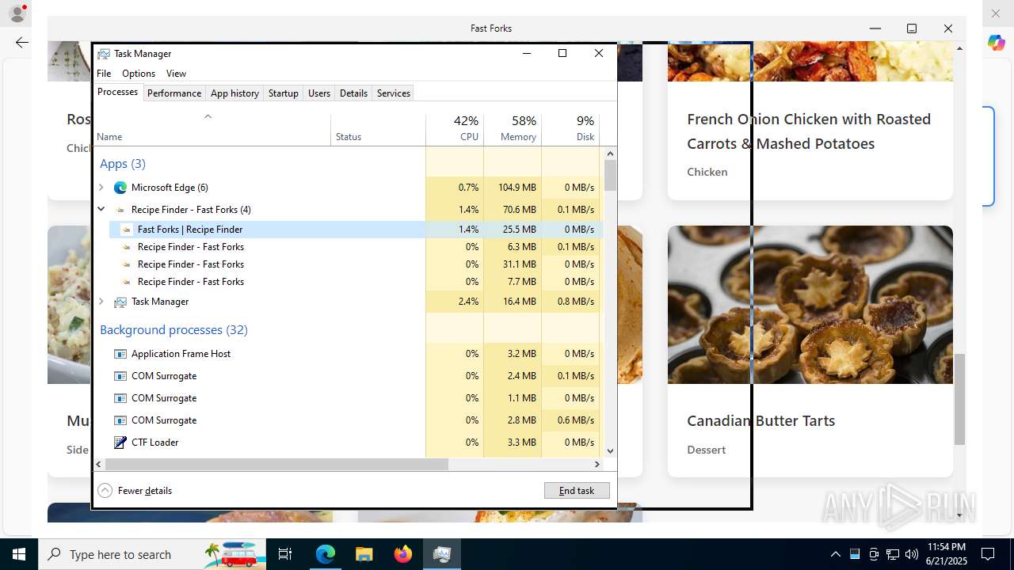Open the View menu in Task Manager
Screen dimensions: 1014x570
tap(176, 74)
